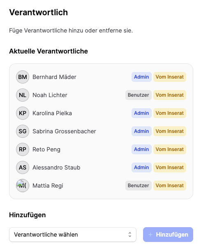The image size is (201, 251).
Task: Click Mattia Regi's broken avatar image
Action: coord(23,185)
